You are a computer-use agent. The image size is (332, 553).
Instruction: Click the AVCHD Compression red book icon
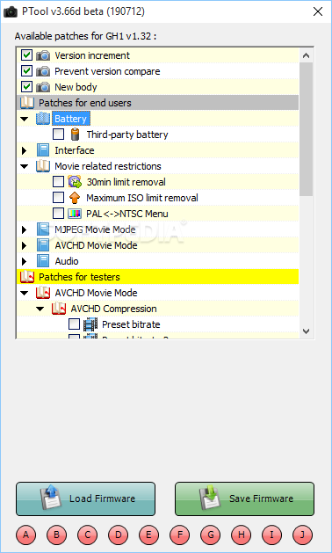(x=59, y=309)
